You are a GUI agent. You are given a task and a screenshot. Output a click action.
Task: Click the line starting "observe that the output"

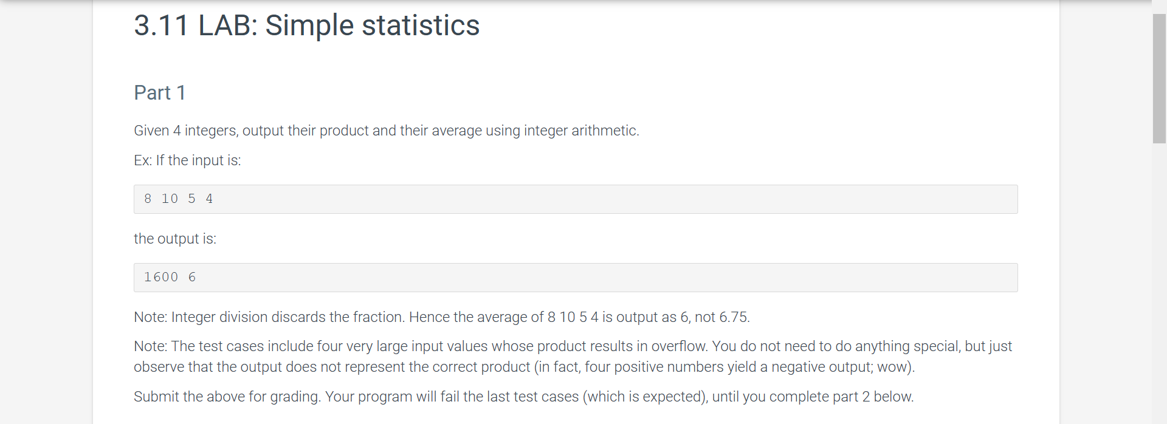tap(524, 367)
